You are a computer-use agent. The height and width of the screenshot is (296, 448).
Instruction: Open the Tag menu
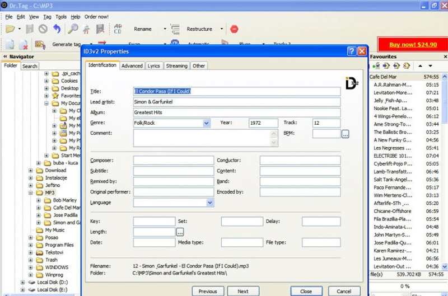(x=47, y=17)
